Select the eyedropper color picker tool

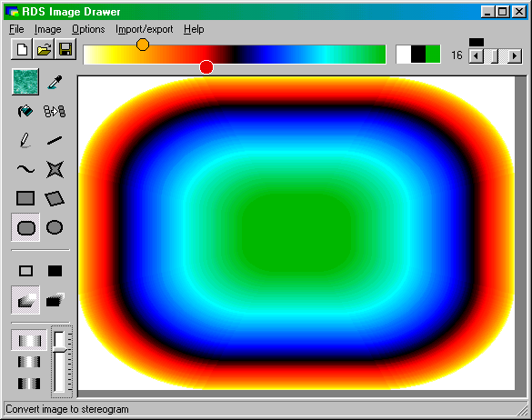[55, 82]
